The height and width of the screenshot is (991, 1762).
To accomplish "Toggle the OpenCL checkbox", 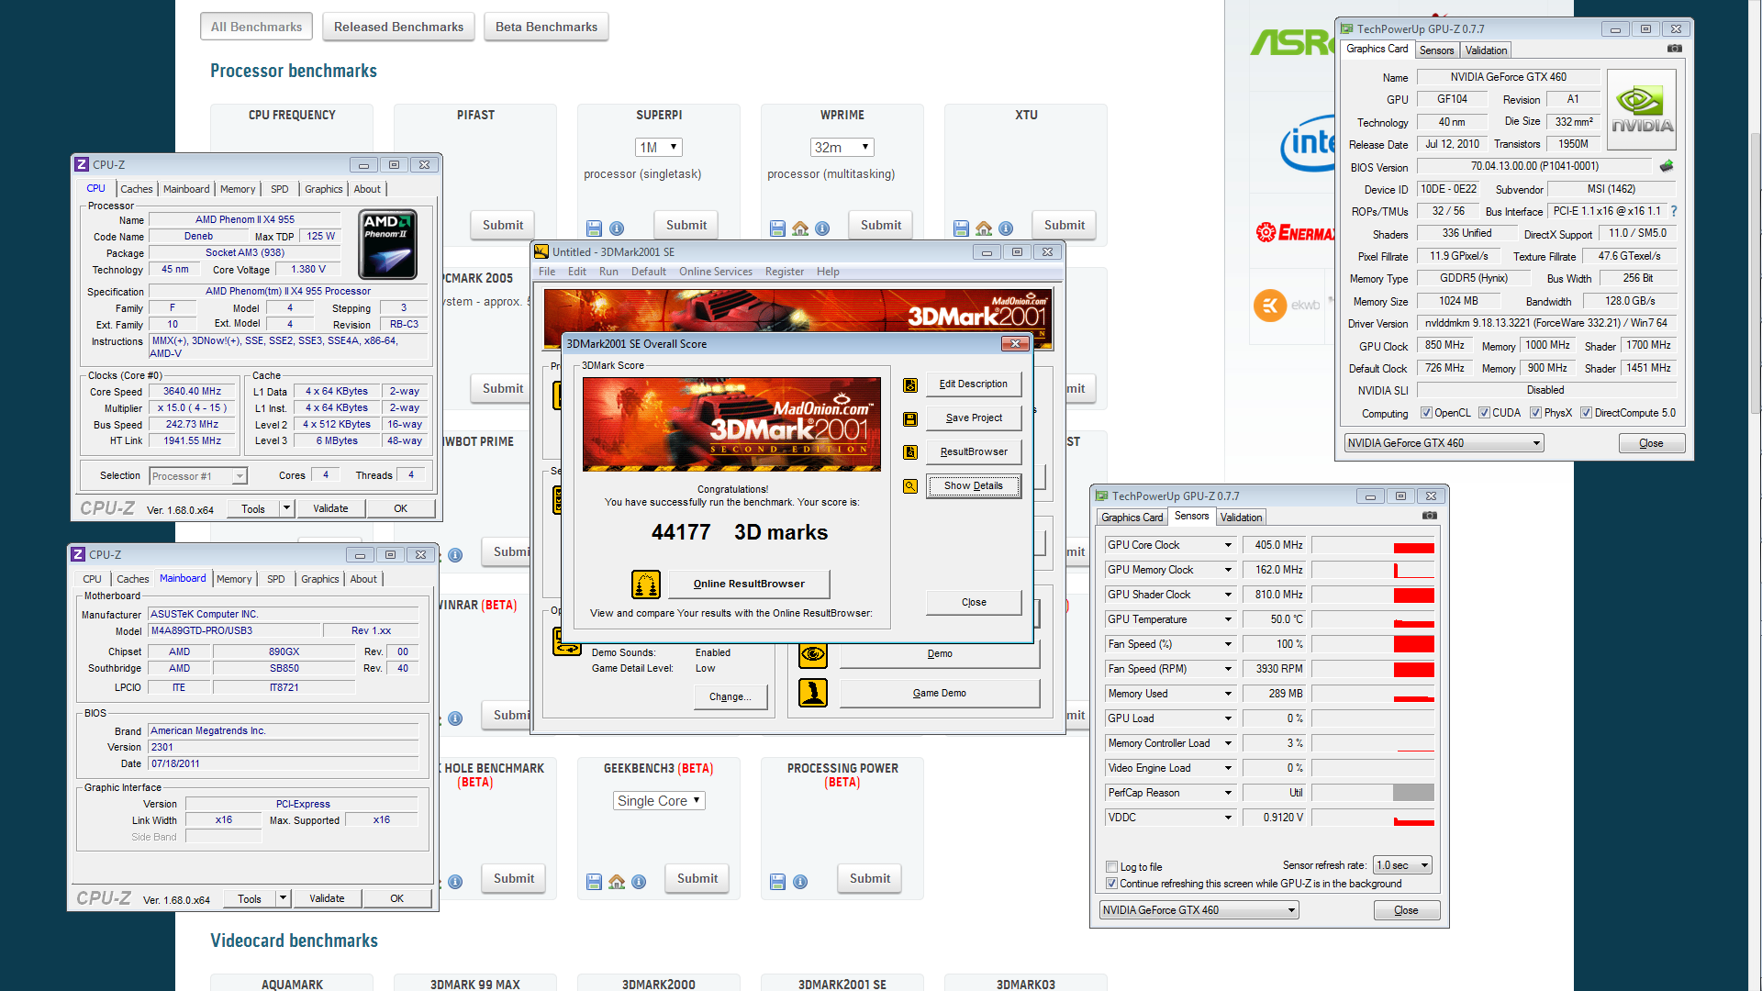I will (1426, 413).
